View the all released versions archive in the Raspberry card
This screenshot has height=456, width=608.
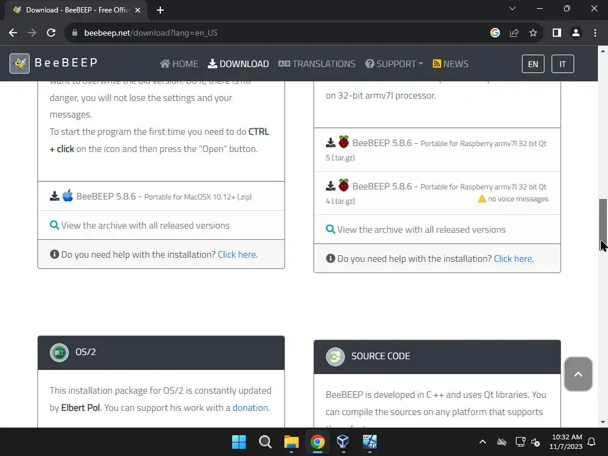pos(421,230)
